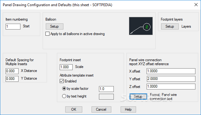Uncheck the Attribute template Enabled checkbox
The width and height of the screenshot is (201, 115).
click(x=62, y=81)
